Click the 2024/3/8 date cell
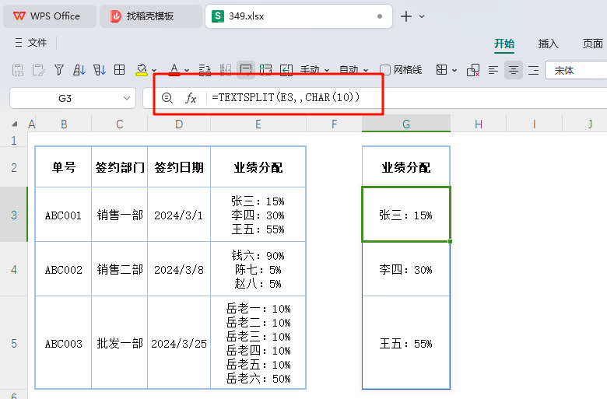 [179, 269]
